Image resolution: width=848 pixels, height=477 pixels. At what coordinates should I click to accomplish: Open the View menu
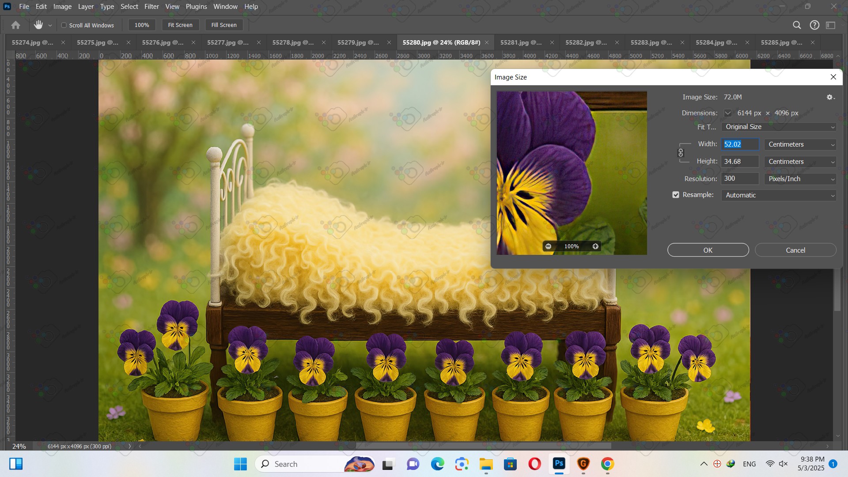[x=172, y=7]
